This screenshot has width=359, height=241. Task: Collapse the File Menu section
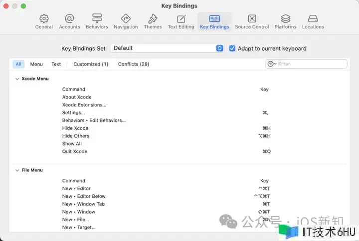[17, 170]
